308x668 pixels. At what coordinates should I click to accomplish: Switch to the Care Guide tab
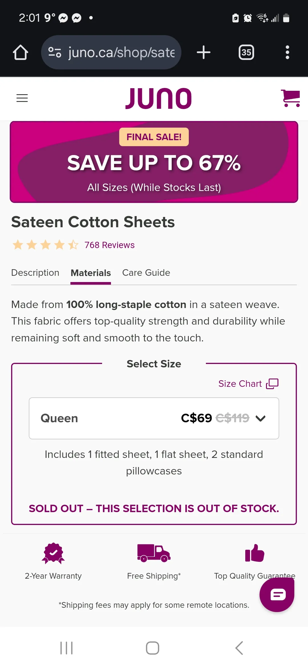tap(146, 273)
